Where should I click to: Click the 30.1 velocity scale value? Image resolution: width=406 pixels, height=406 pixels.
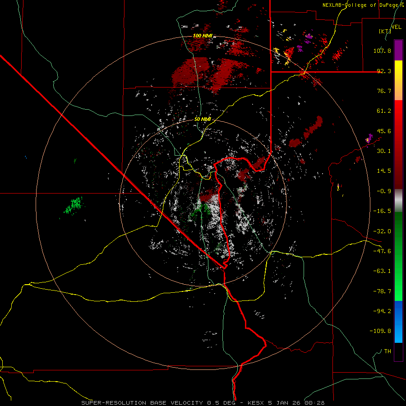[x=384, y=151]
